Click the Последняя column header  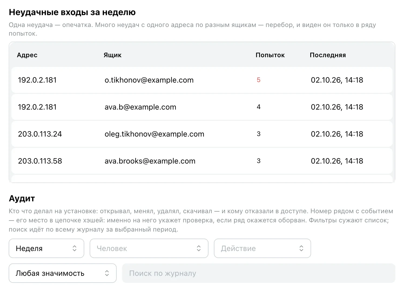tap(328, 55)
